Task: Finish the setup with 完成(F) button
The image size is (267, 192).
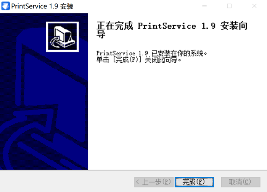Action: coord(194,182)
